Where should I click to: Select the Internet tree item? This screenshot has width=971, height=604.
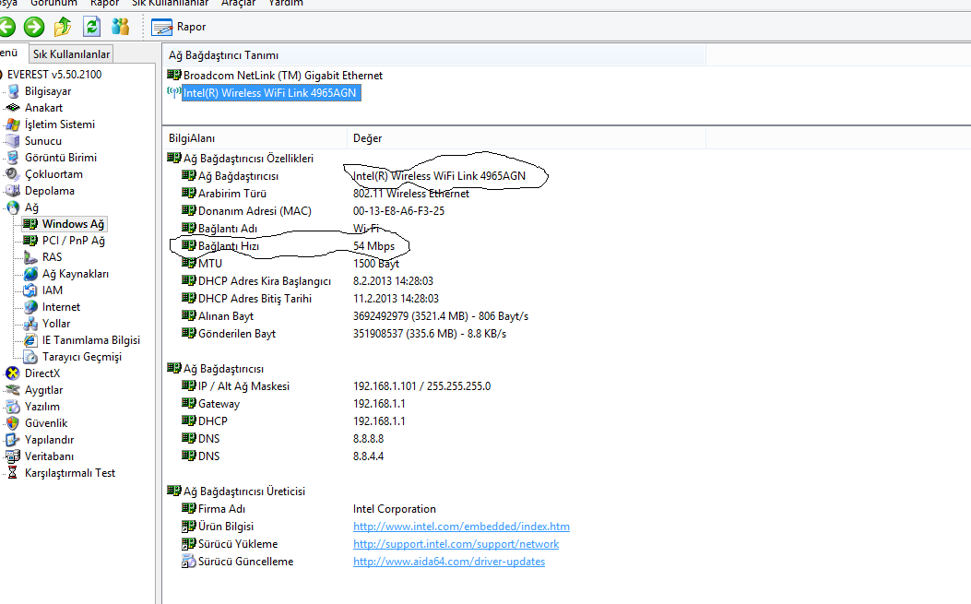pyautogui.click(x=61, y=307)
